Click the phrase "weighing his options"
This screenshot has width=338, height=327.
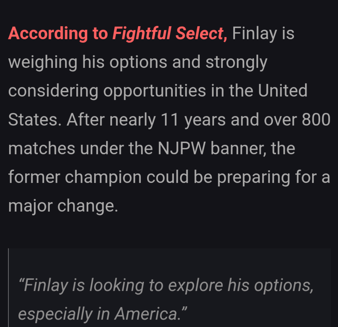pyautogui.click(x=88, y=62)
